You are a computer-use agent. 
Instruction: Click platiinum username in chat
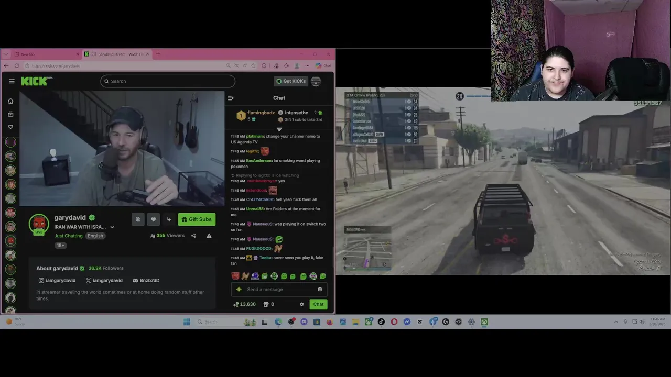click(255, 136)
